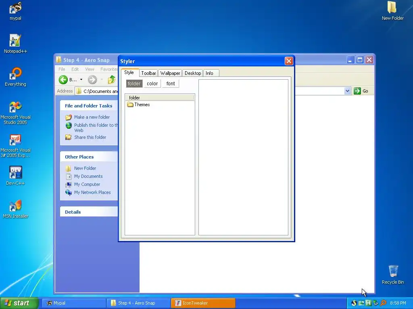Open My Documents under Other Places
This screenshot has width=413, height=309.
coord(88,176)
